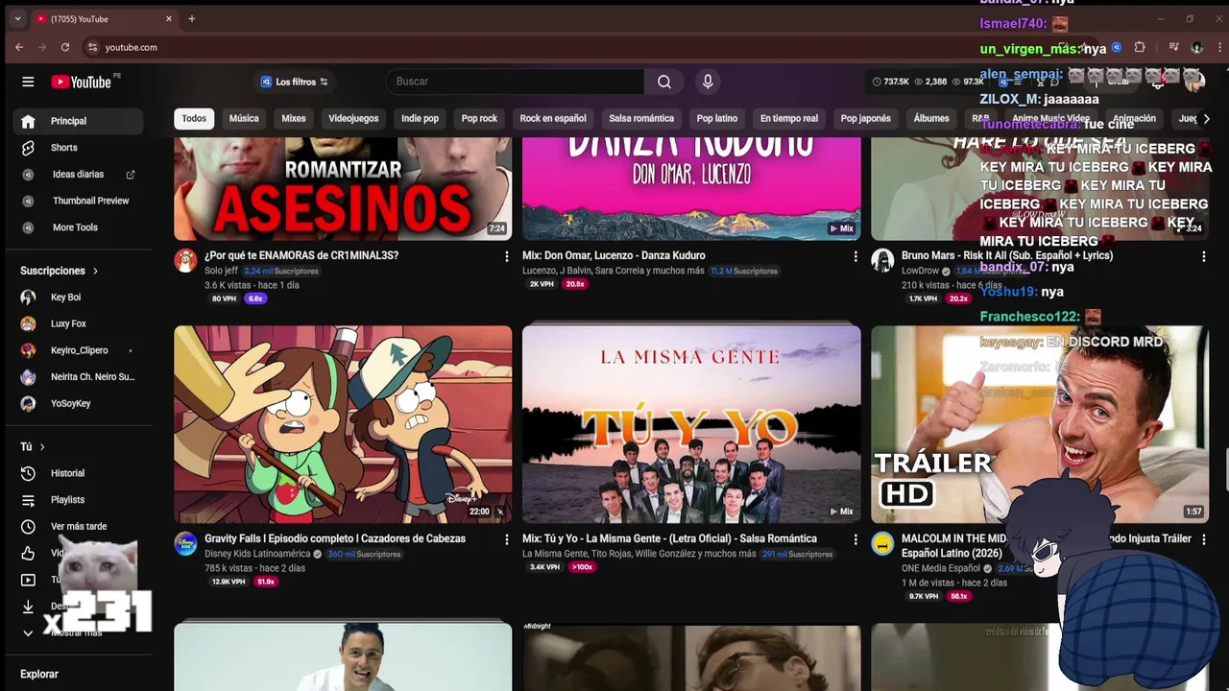Select the Mixes filter chip

click(x=294, y=118)
